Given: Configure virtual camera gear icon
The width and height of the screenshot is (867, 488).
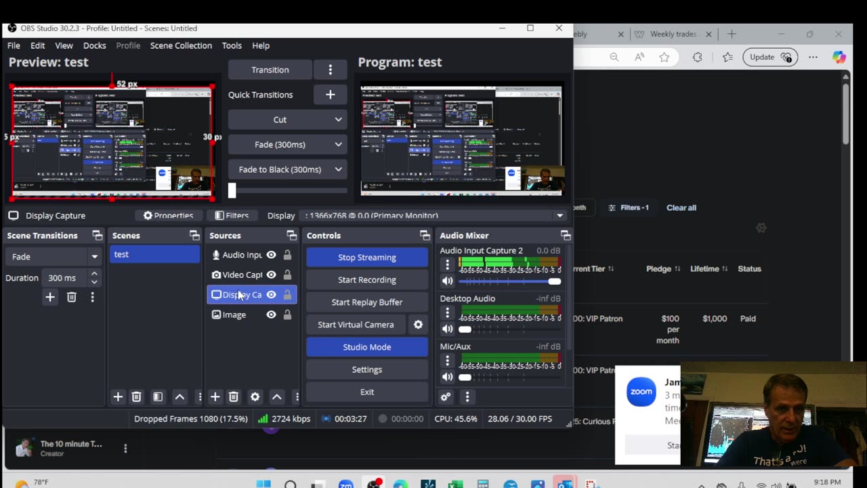Looking at the screenshot, I should 419,325.
